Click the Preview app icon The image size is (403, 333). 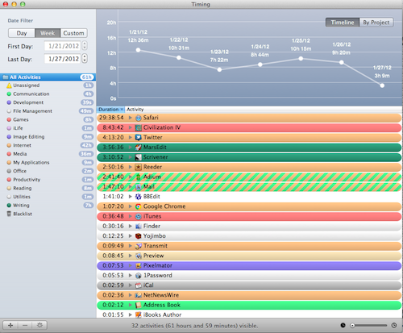click(139, 256)
